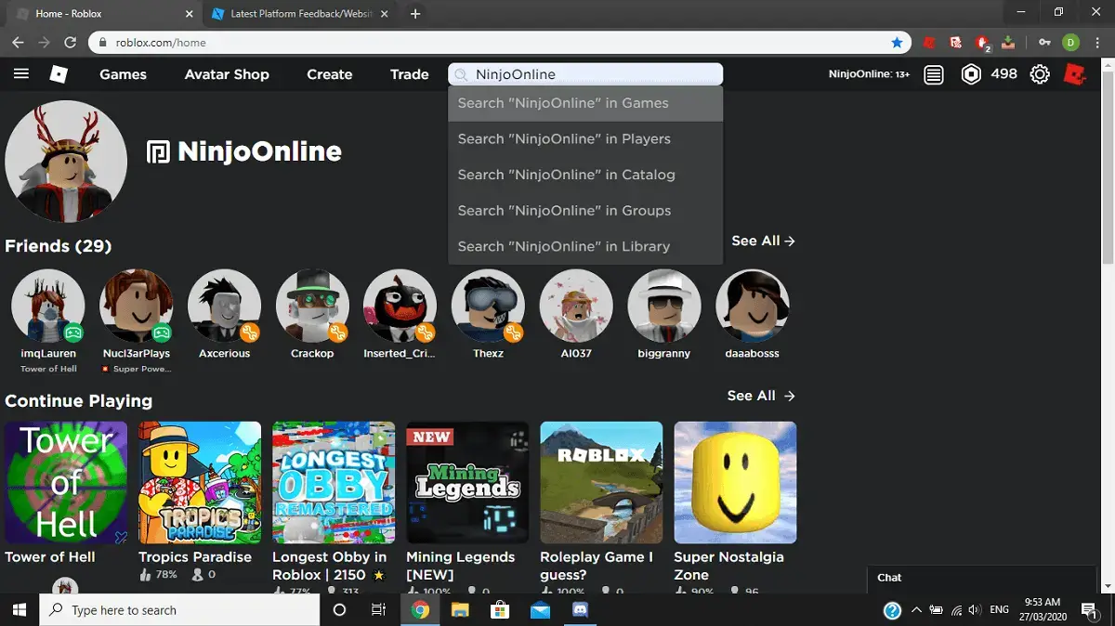The height and width of the screenshot is (626, 1115).
Task: Open friend Nucl3arPlays' avatar
Action: [137, 306]
